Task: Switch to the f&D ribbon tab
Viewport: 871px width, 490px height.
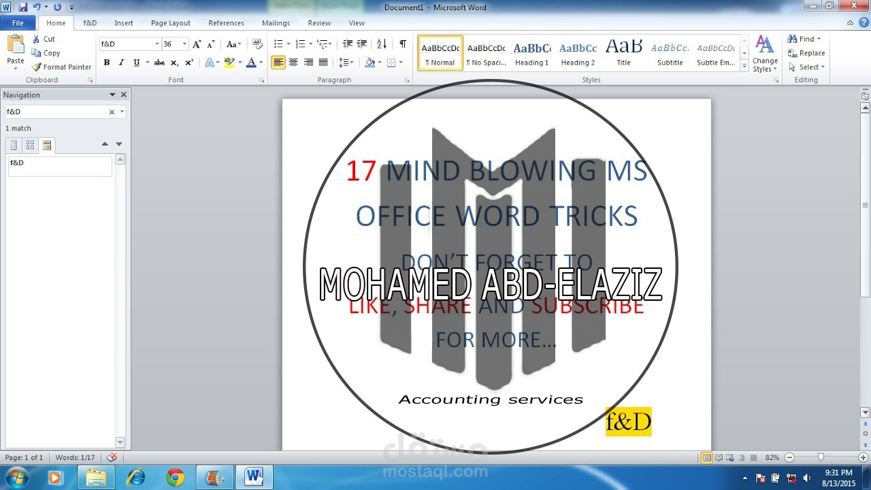Action: pyautogui.click(x=90, y=23)
